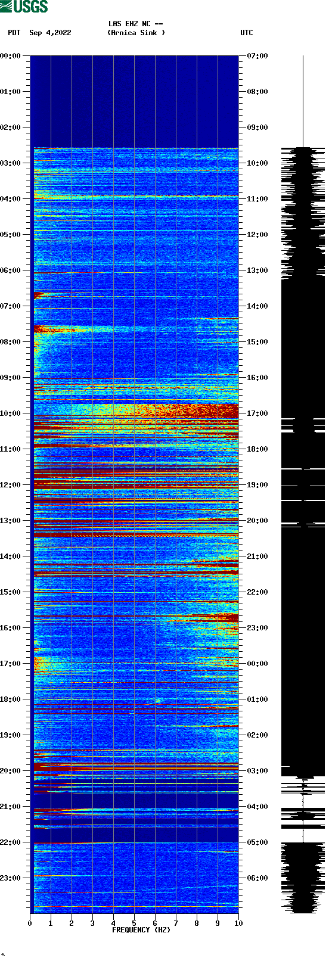
Task: Click the 18:00 PDT time label
Action: 11,699
